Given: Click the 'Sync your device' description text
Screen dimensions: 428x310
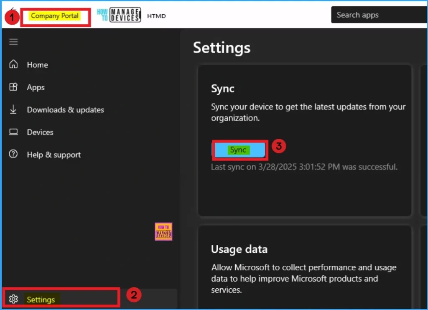Looking at the screenshot, I should [308, 112].
